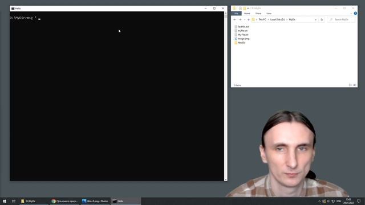Viewport: 365px width, 205px height.
Task: Open the ENG input language indicator
Action: [339, 201]
